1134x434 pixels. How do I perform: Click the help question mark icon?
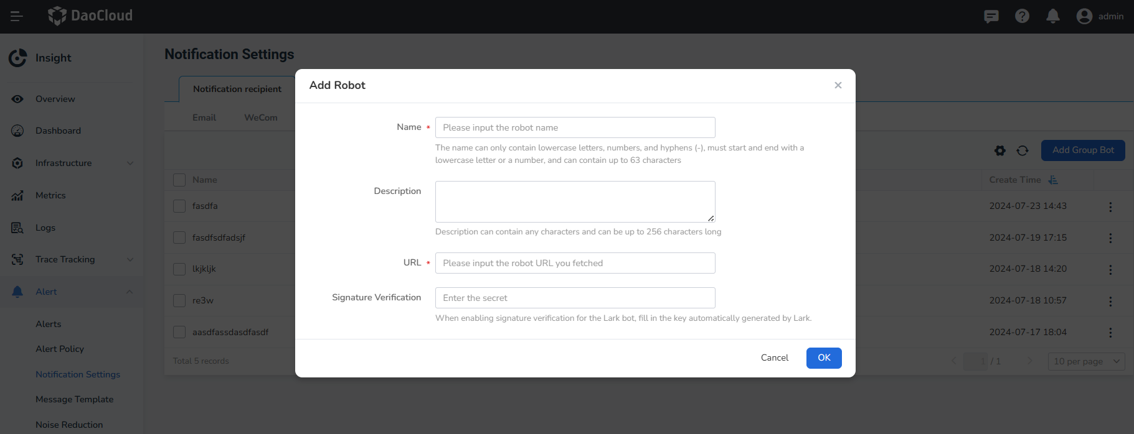tap(1022, 16)
